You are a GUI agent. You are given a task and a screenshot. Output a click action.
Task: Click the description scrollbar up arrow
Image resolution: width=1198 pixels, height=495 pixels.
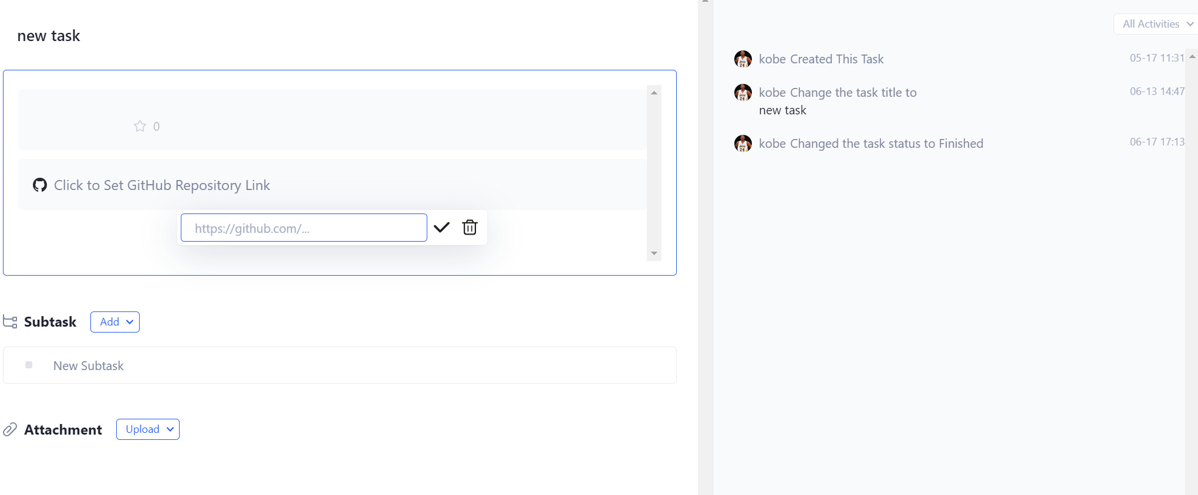click(654, 93)
